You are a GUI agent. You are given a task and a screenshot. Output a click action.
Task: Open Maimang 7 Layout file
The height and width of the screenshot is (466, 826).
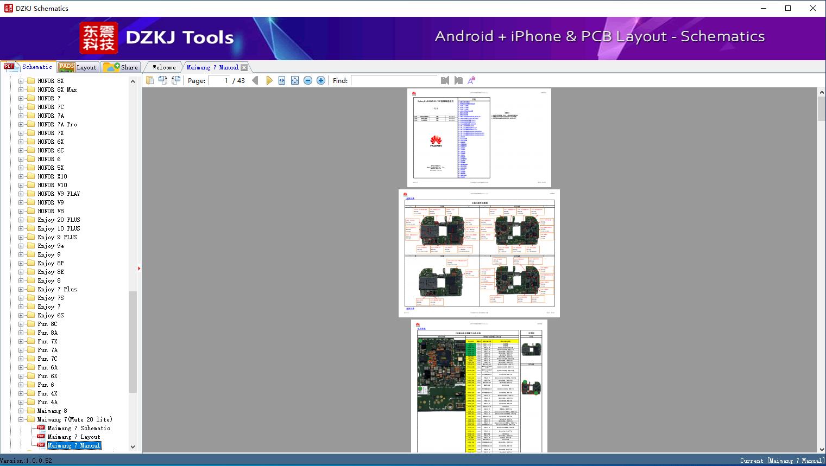pyautogui.click(x=73, y=437)
